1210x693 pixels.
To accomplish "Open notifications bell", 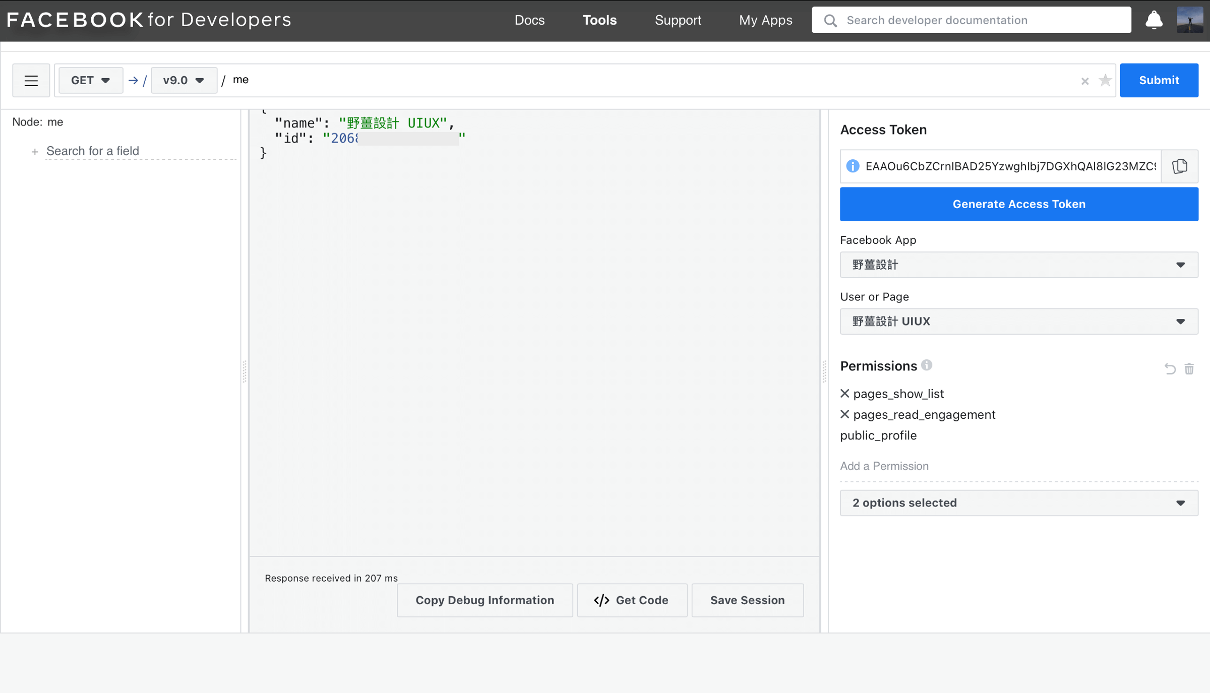I will tap(1154, 20).
